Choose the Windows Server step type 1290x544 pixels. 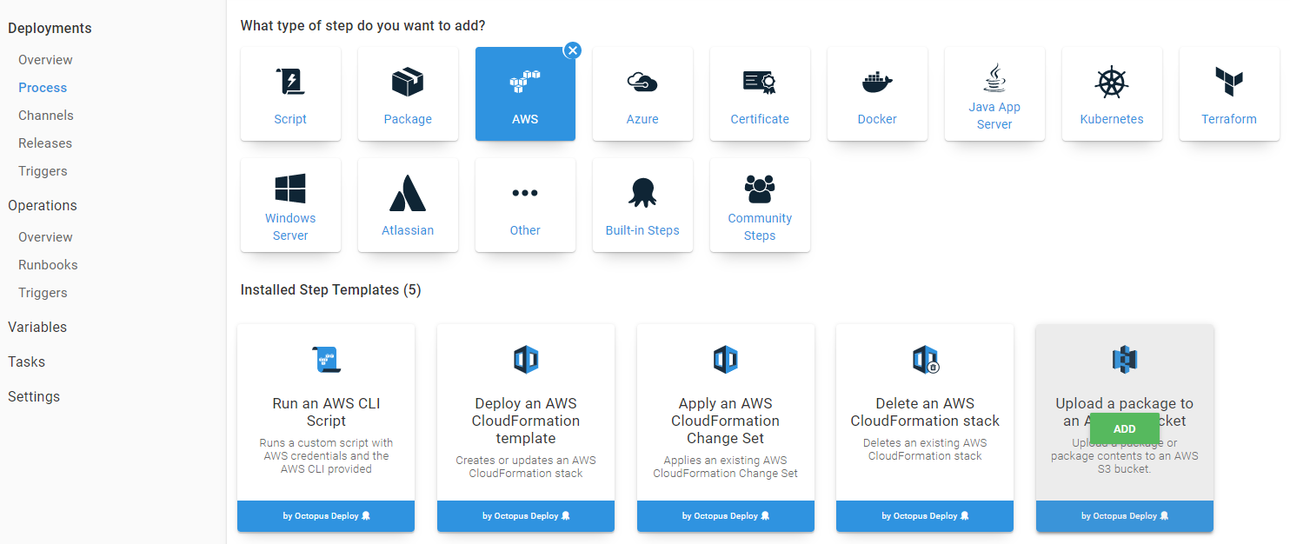point(290,204)
